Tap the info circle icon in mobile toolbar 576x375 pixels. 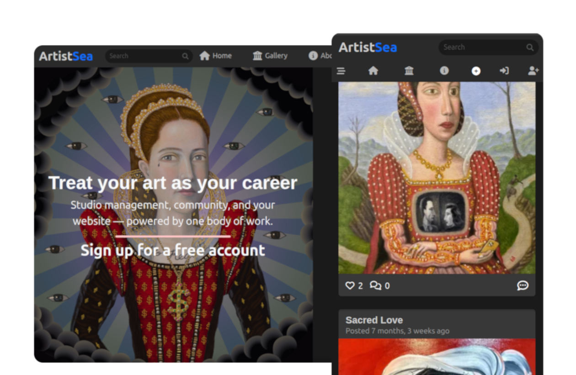point(444,70)
